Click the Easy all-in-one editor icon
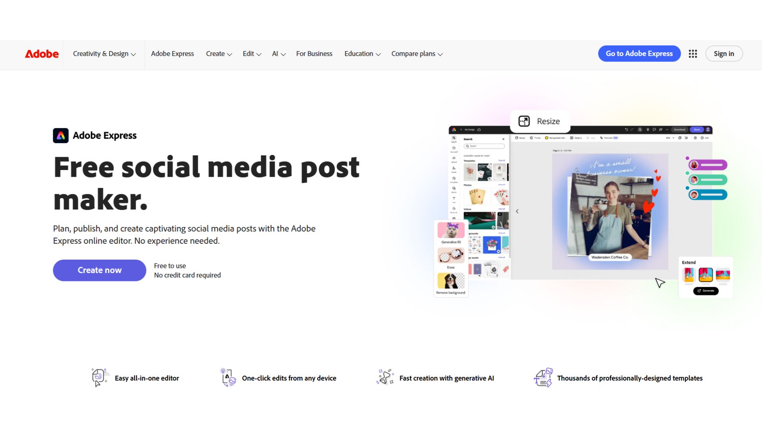Viewport: 762px width, 436px height. tap(100, 377)
